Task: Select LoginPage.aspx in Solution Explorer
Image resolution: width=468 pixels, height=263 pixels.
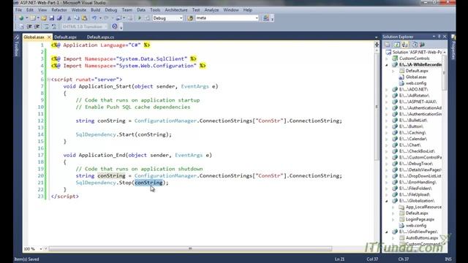Action: point(420,219)
